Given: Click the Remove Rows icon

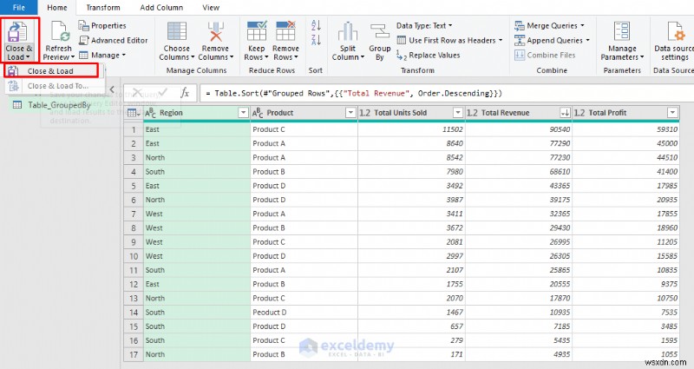Looking at the screenshot, I should pyautogui.click(x=285, y=32).
